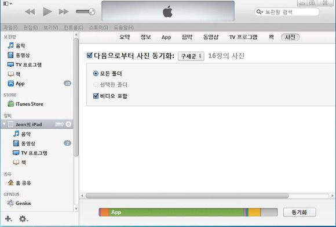Switch to the 정보 tab
The image size is (336, 227).
[x=145, y=37]
